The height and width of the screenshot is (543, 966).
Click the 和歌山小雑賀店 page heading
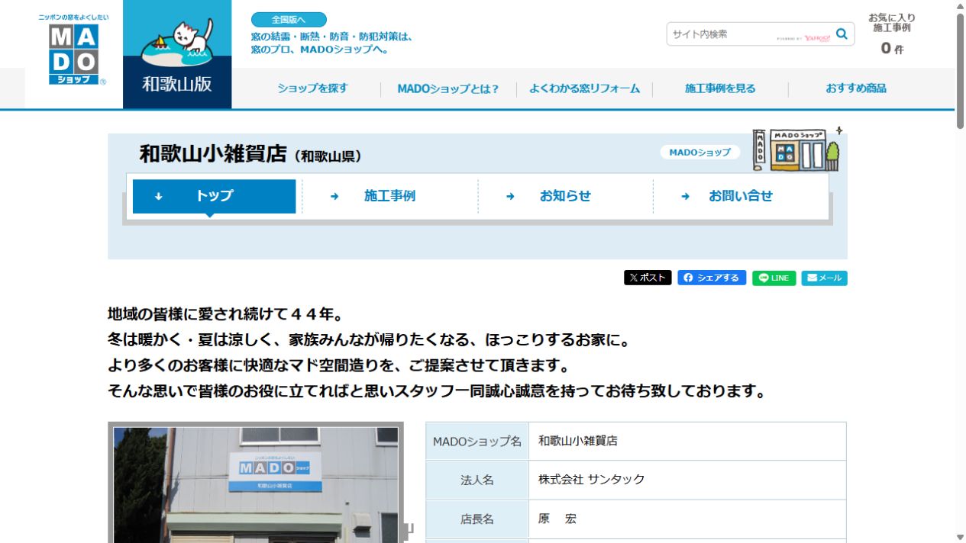(x=250, y=154)
